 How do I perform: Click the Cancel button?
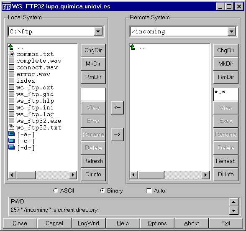click(54, 223)
